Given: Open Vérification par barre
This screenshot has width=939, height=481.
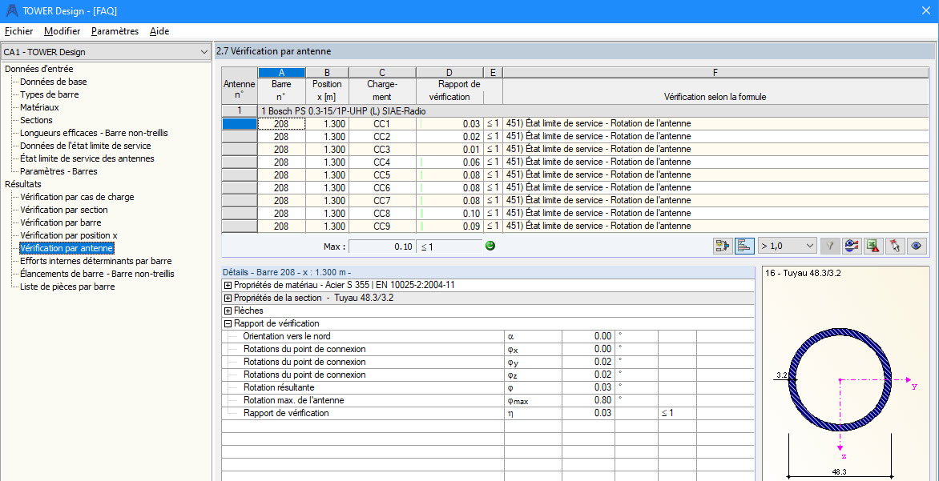Looking at the screenshot, I should click(60, 222).
